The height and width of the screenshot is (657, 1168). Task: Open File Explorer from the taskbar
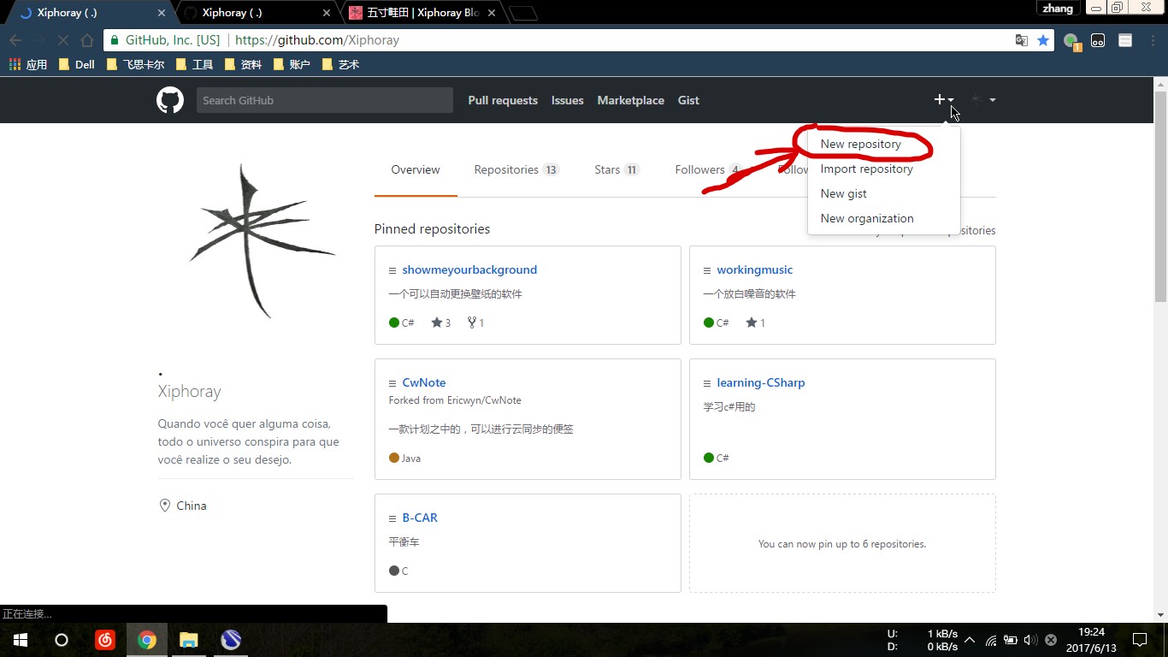[x=189, y=640]
